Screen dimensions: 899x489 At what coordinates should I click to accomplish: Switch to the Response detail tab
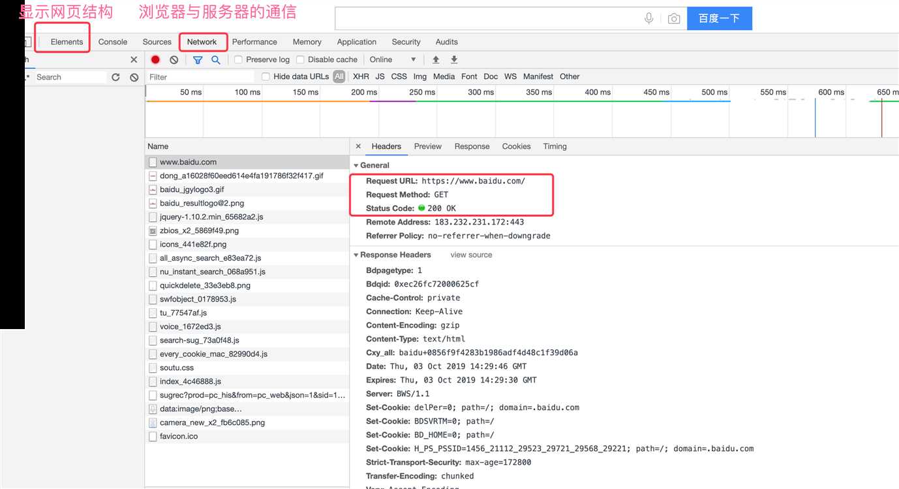pyautogui.click(x=472, y=146)
